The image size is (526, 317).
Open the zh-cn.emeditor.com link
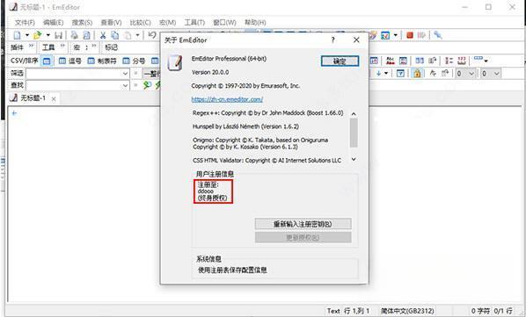[x=227, y=99]
